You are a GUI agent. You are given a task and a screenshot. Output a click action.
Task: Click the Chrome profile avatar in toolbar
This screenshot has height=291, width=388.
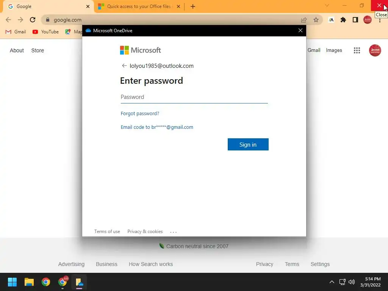click(367, 20)
